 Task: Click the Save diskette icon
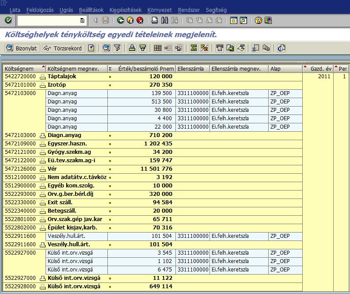[105, 20]
